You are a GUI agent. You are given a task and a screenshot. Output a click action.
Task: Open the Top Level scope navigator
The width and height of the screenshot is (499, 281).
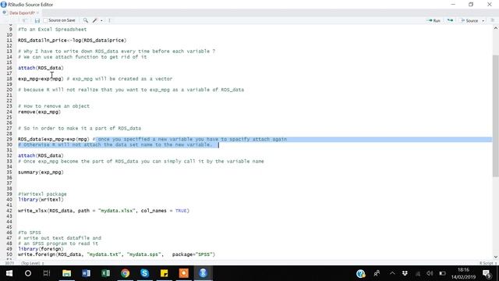33,263
